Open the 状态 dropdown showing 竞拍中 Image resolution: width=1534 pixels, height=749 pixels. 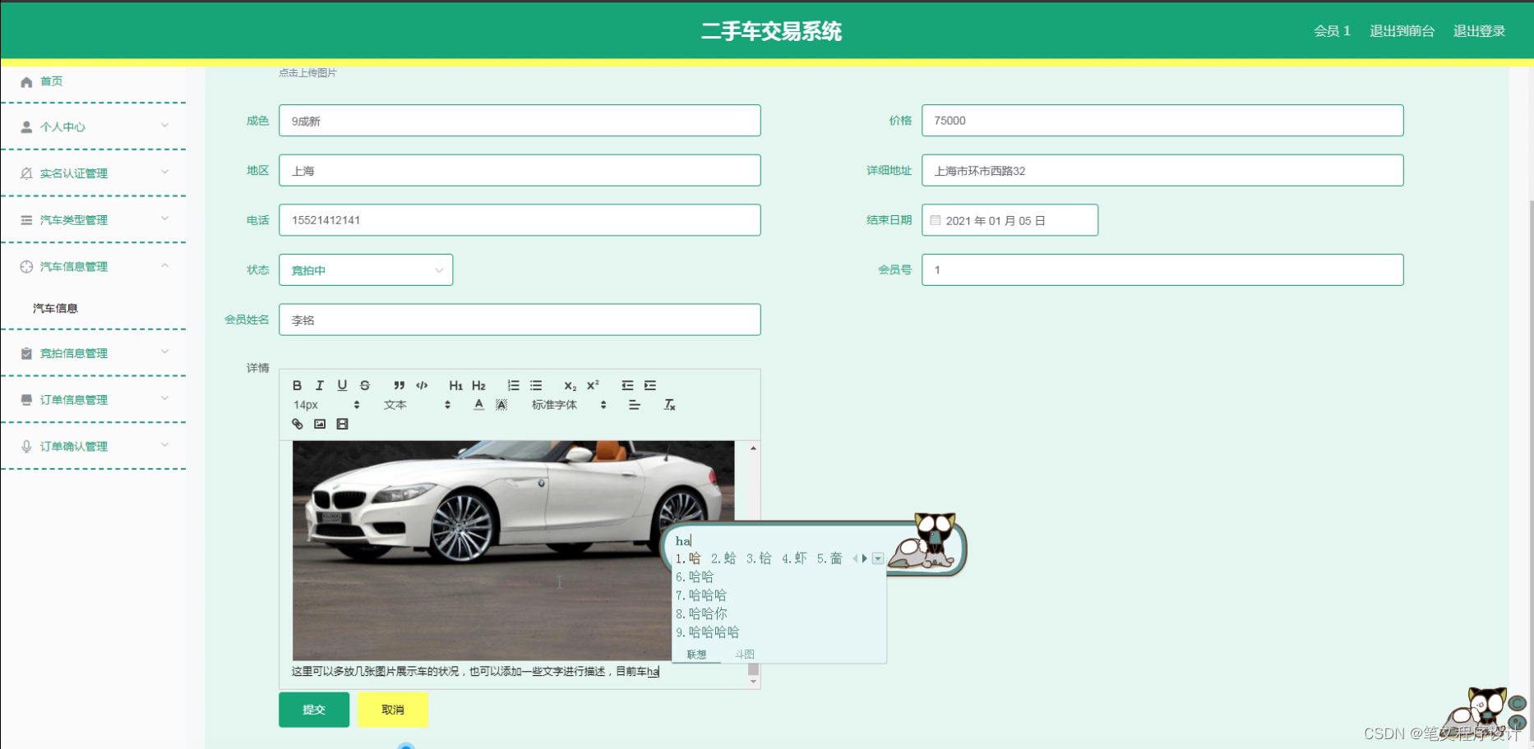(x=365, y=269)
